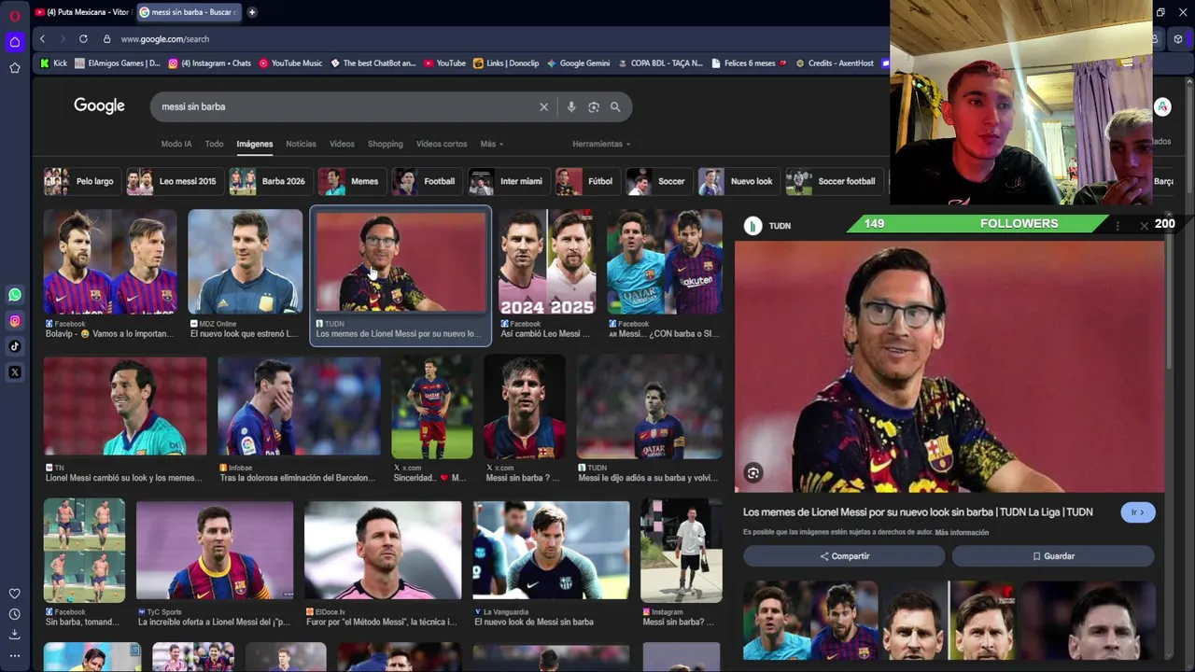Filter by Leo messi 2015 chip

point(173,181)
